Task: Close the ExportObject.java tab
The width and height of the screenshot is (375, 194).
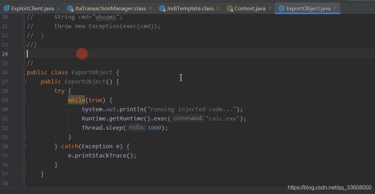Action: click(x=335, y=8)
